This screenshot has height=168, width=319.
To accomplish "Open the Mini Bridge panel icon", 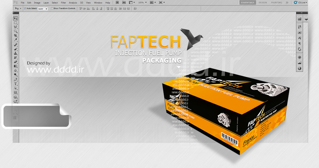I will (300, 19).
